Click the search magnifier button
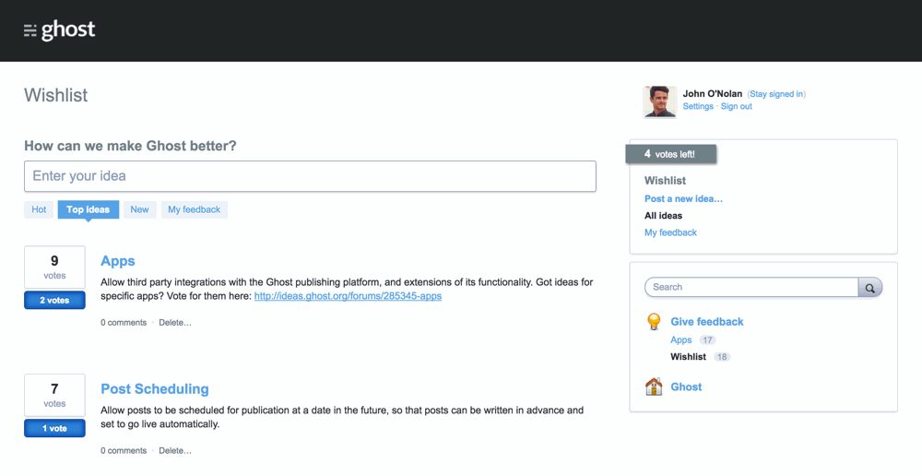The image size is (922, 476). pos(869,288)
